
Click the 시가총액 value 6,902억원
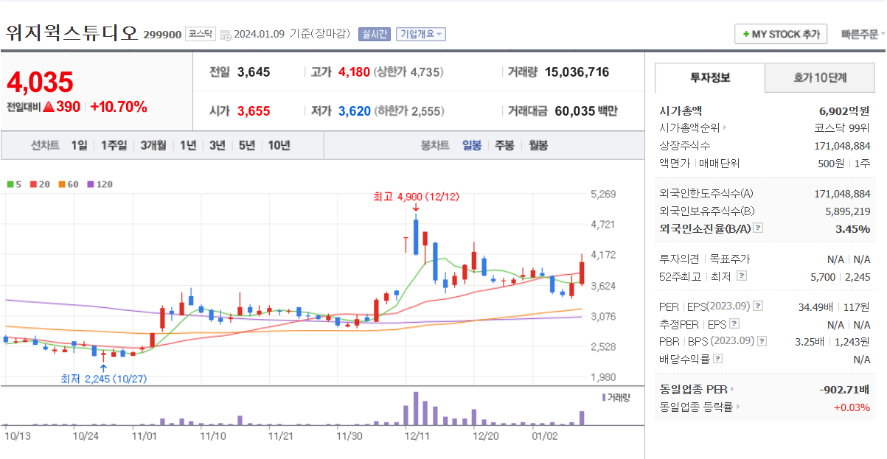(x=844, y=111)
